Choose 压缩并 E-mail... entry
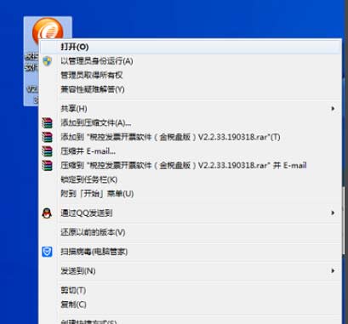 click(x=191, y=151)
